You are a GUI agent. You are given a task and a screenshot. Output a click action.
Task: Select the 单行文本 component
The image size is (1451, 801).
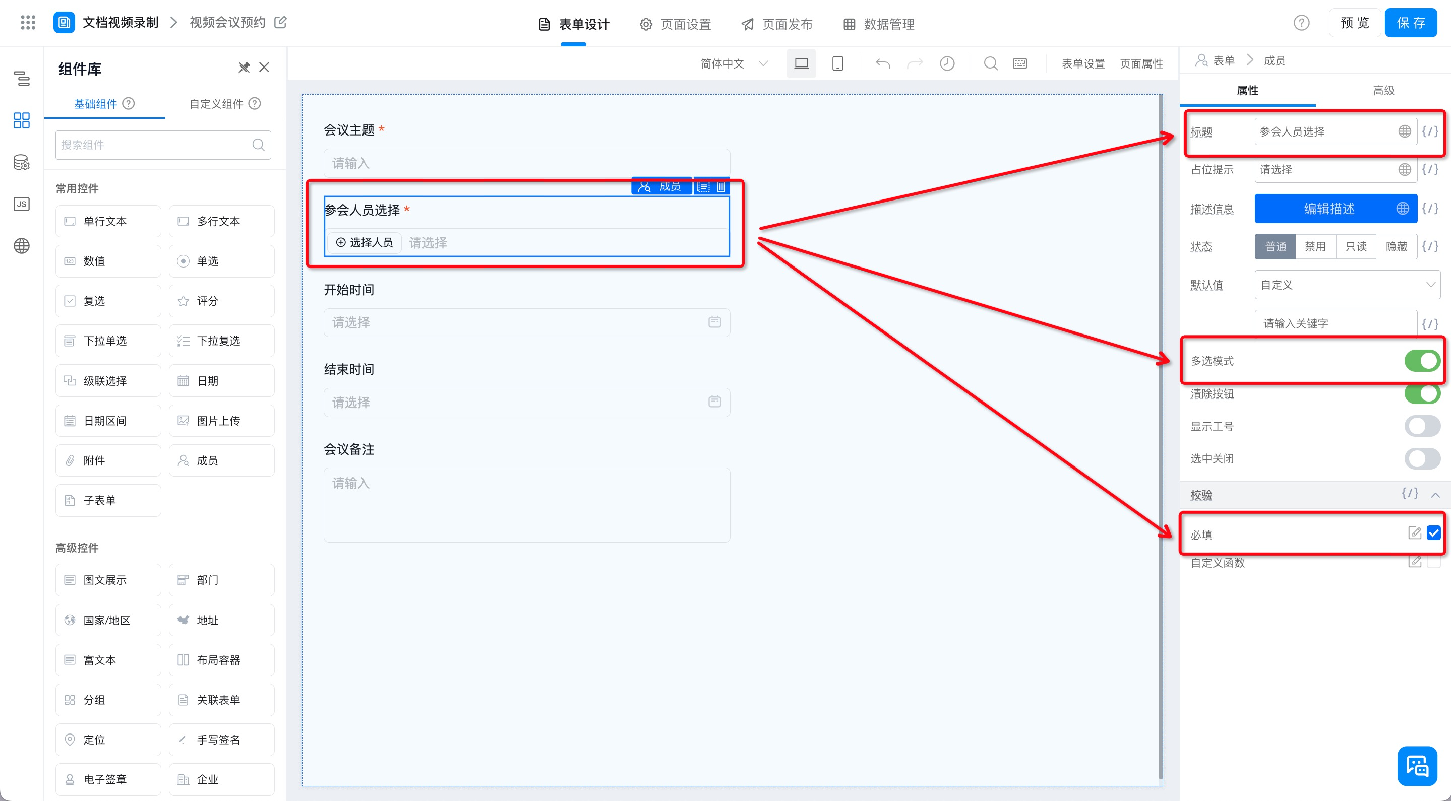click(x=108, y=221)
